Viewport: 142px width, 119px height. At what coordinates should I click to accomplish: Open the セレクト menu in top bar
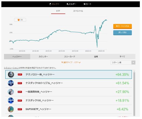pos(54,4)
